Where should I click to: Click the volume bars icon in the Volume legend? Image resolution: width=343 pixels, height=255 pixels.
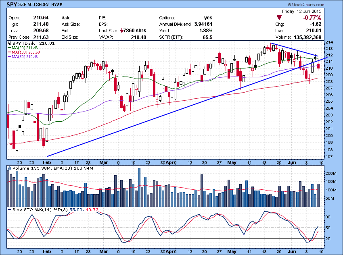[x=10, y=168]
